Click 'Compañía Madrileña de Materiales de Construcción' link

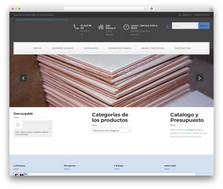pyautogui.click(x=42, y=20)
